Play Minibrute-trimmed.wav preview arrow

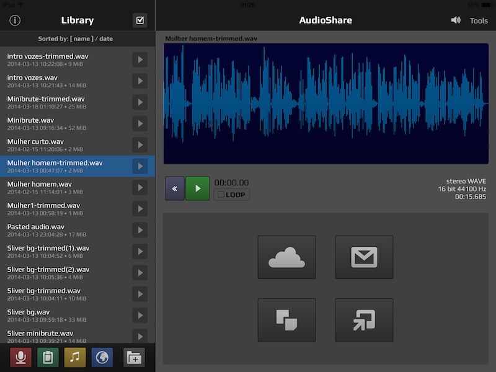[140, 102]
